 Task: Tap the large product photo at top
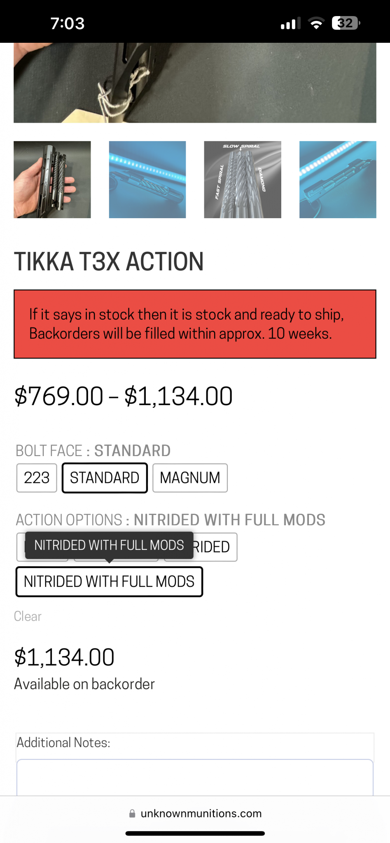195,82
